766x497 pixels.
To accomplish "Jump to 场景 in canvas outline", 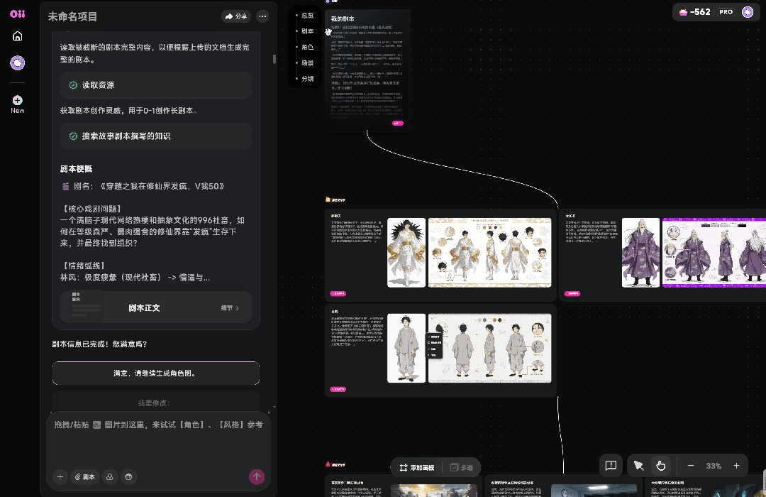I will tap(307, 63).
